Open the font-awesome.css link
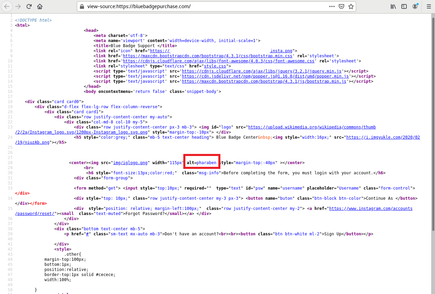The image size is (435, 294). pos(217,61)
